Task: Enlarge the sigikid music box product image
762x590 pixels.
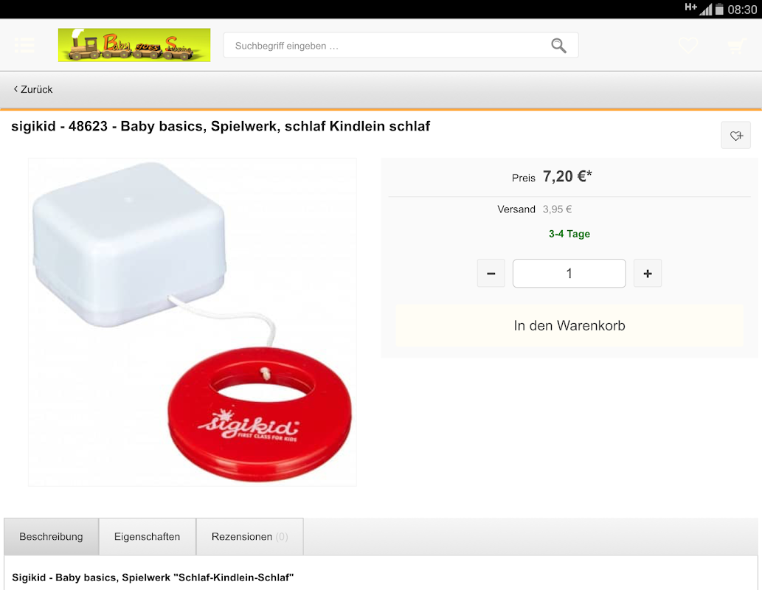Action: click(193, 322)
